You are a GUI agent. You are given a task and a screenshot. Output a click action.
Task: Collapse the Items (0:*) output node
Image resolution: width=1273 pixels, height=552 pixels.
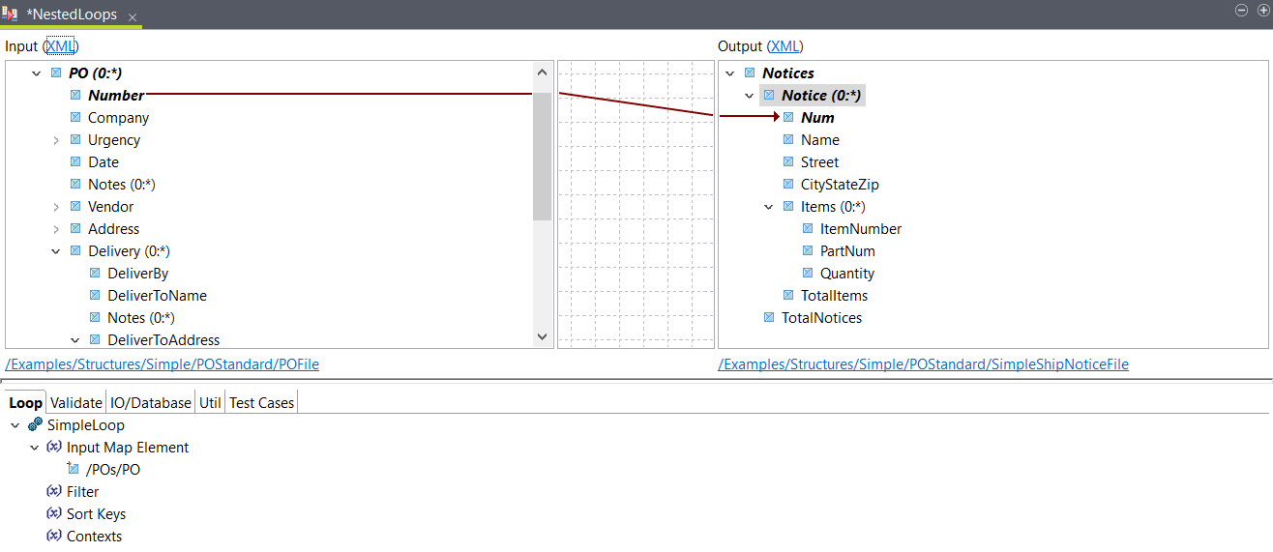tap(769, 207)
